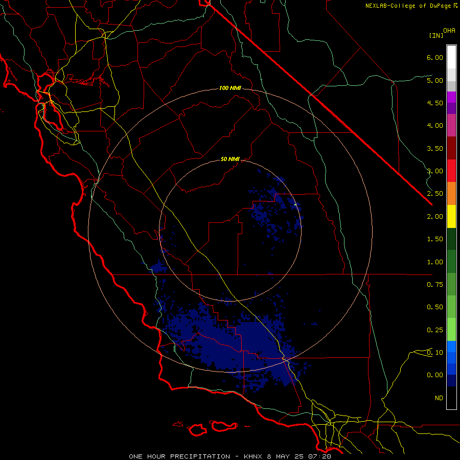
Task: Click the 07:20 timestamp in footer
Action: tap(319, 456)
